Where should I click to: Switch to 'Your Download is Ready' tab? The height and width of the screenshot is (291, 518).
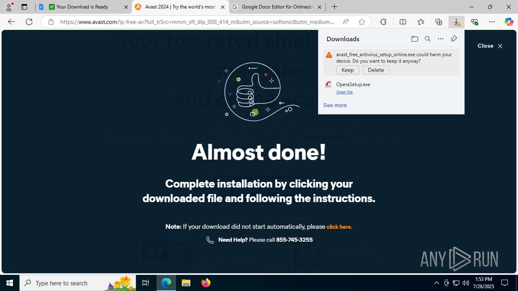tap(83, 7)
